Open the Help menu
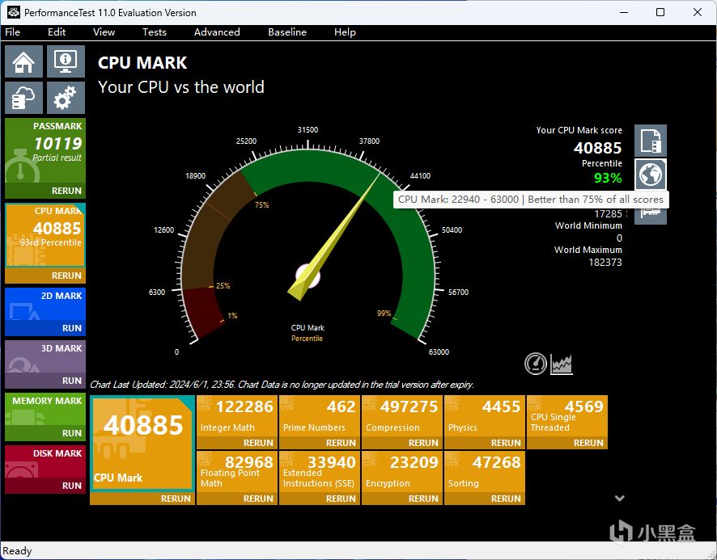 (345, 32)
